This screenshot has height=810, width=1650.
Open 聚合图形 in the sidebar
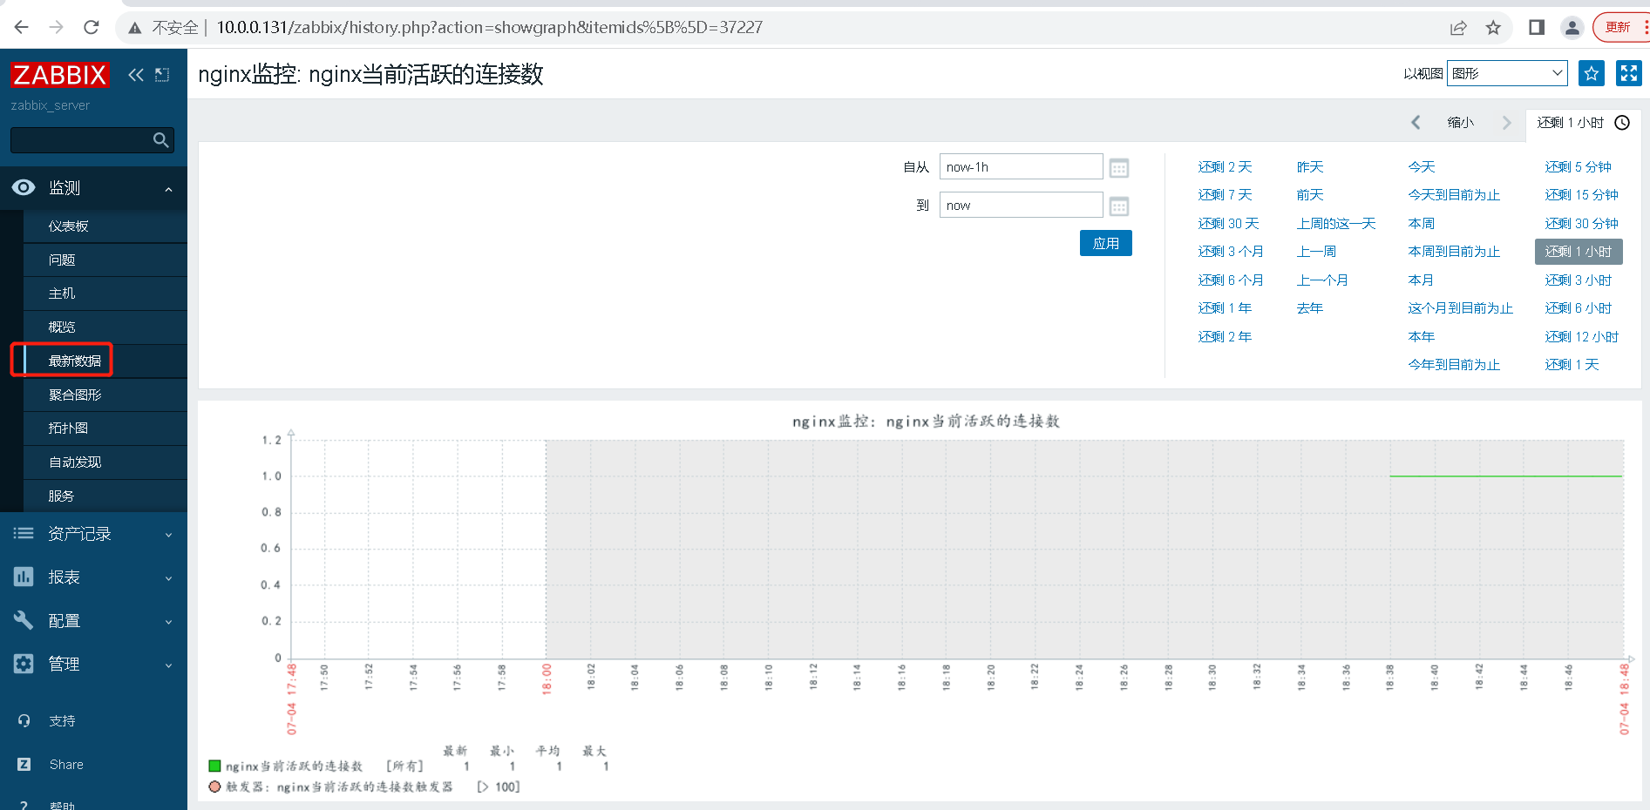(x=75, y=395)
